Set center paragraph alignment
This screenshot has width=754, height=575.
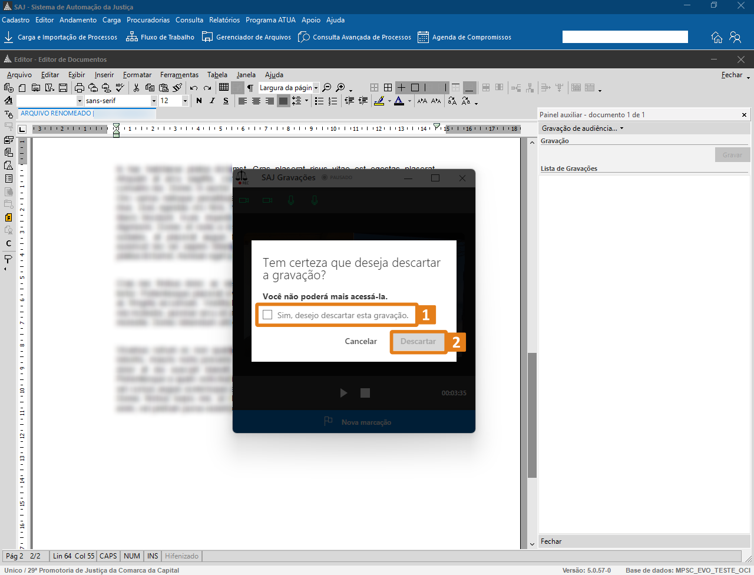256,101
